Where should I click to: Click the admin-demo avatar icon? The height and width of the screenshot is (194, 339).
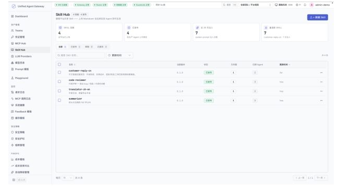click(x=311, y=5)
